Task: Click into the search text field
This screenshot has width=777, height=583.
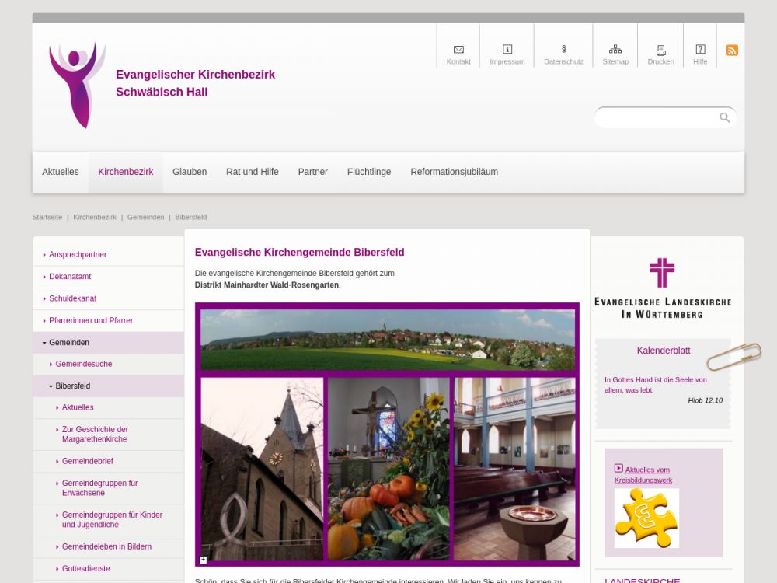Action: pyautogui.click(x=657, y=118)
